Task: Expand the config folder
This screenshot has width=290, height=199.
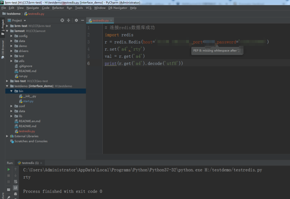Action: tap(11, 36)
